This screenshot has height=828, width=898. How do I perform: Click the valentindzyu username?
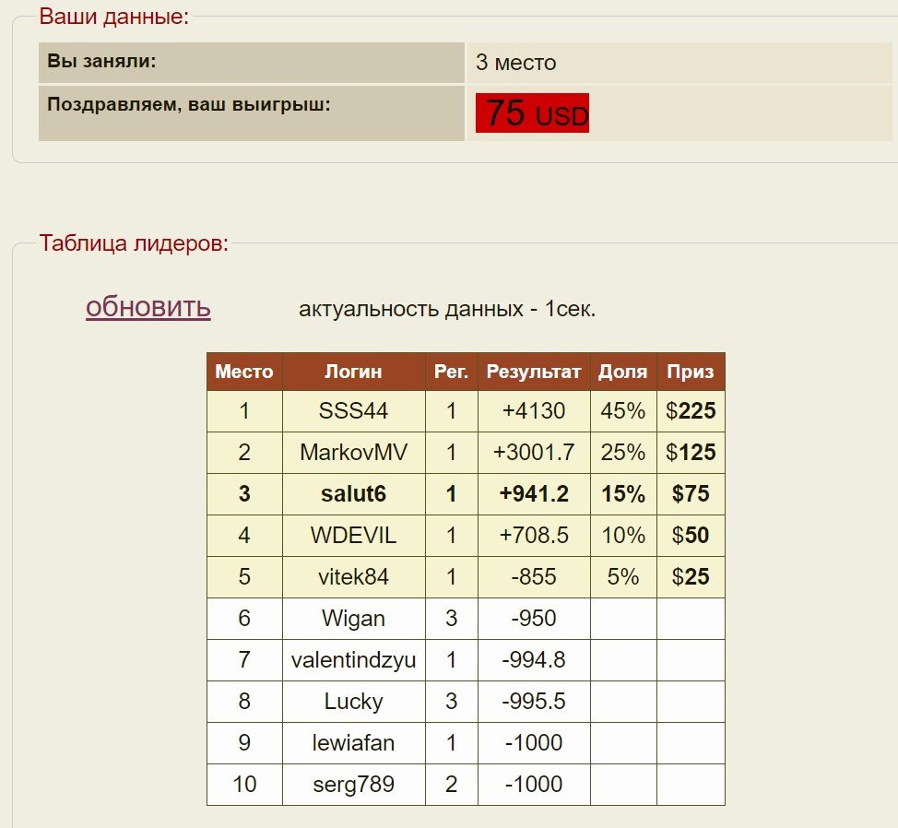click(353, 660)
